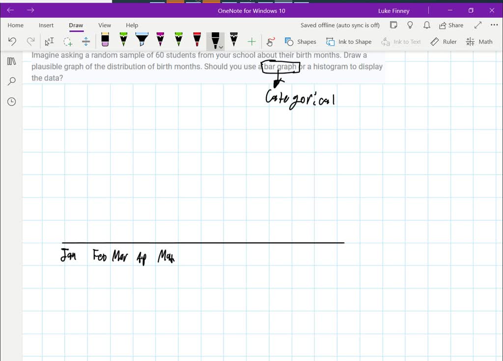Add a new pen with plus icon
The width and height of the screenshot is (503, 361).
[252, 42]
